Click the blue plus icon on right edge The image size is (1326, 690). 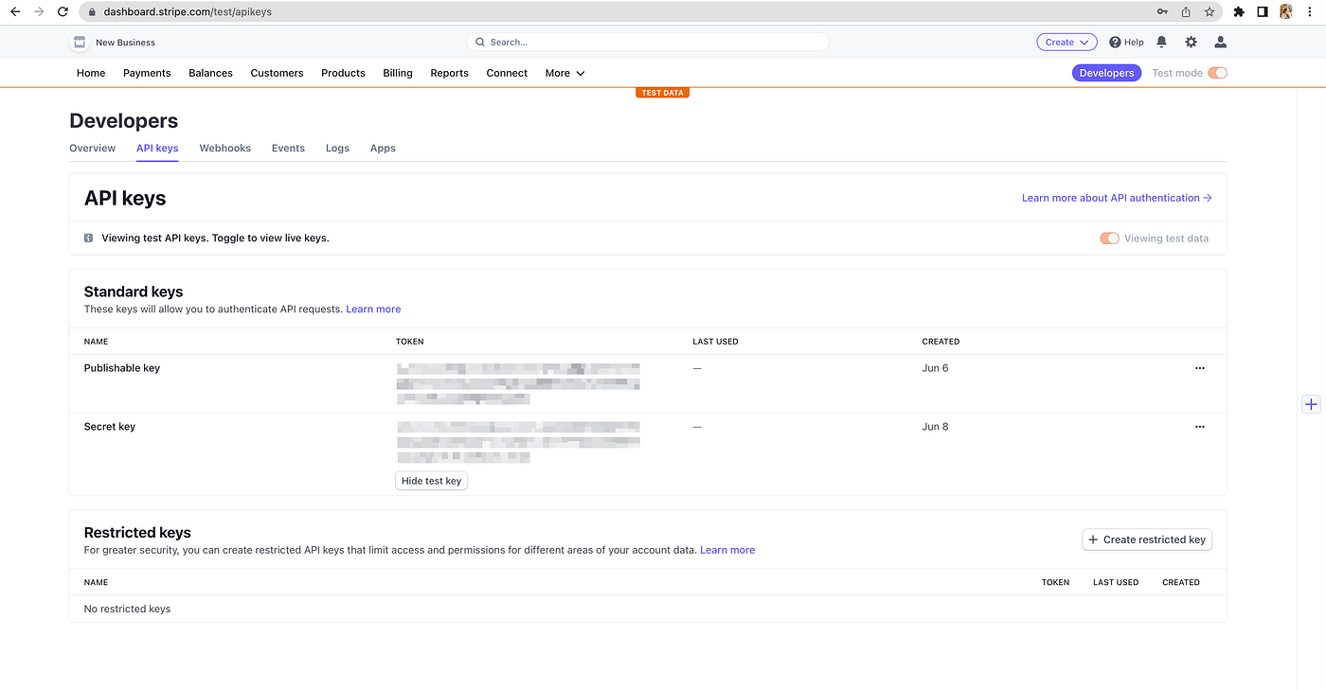(x=1311, y=404)
